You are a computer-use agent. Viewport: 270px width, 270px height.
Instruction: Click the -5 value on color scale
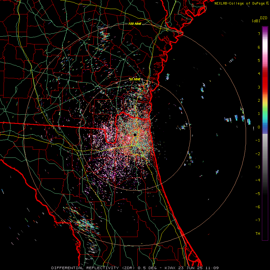pos(258,194)
